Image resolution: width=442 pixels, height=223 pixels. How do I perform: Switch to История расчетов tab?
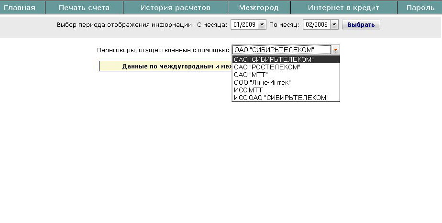pos(176,8)
